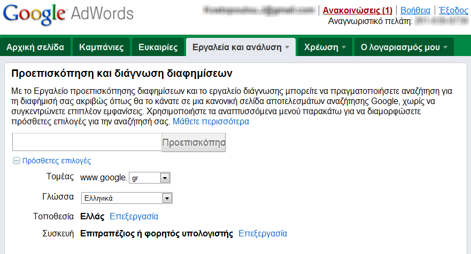This screenshot has width=471, height=254.
Task: Click the Τοποθεσία label
Action: click(53, 216)
